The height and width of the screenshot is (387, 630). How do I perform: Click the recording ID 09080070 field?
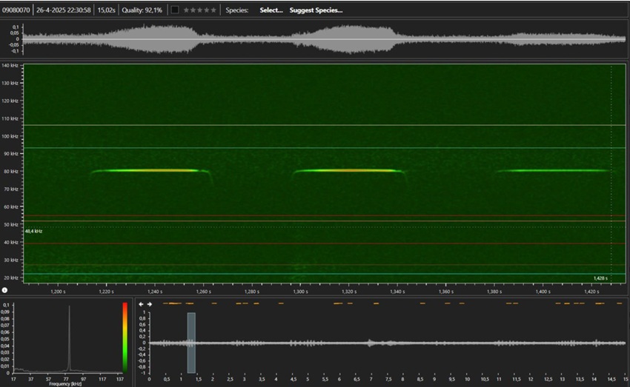click(16, 10)
